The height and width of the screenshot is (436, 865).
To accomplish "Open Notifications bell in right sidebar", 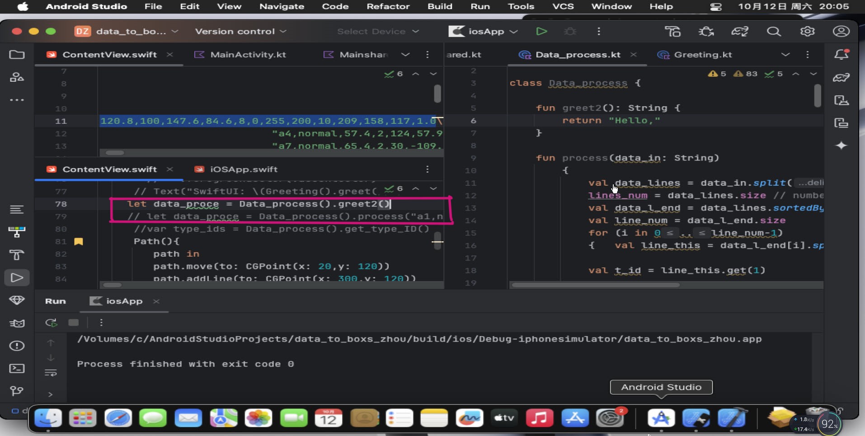I will (x=841, y=55).
